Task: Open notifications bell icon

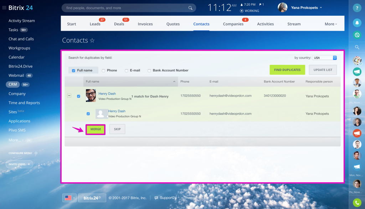Action: (x=357, y=22)
